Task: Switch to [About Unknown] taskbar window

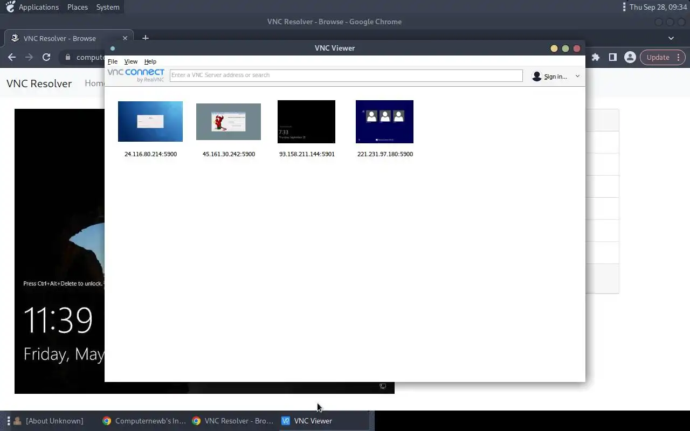Action: (x=49, y=421)
